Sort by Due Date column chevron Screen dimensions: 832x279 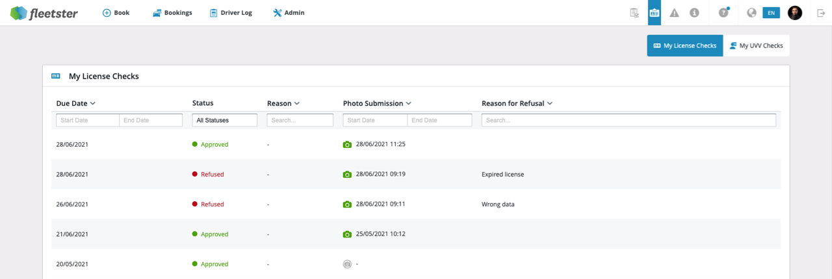(93, 103)
